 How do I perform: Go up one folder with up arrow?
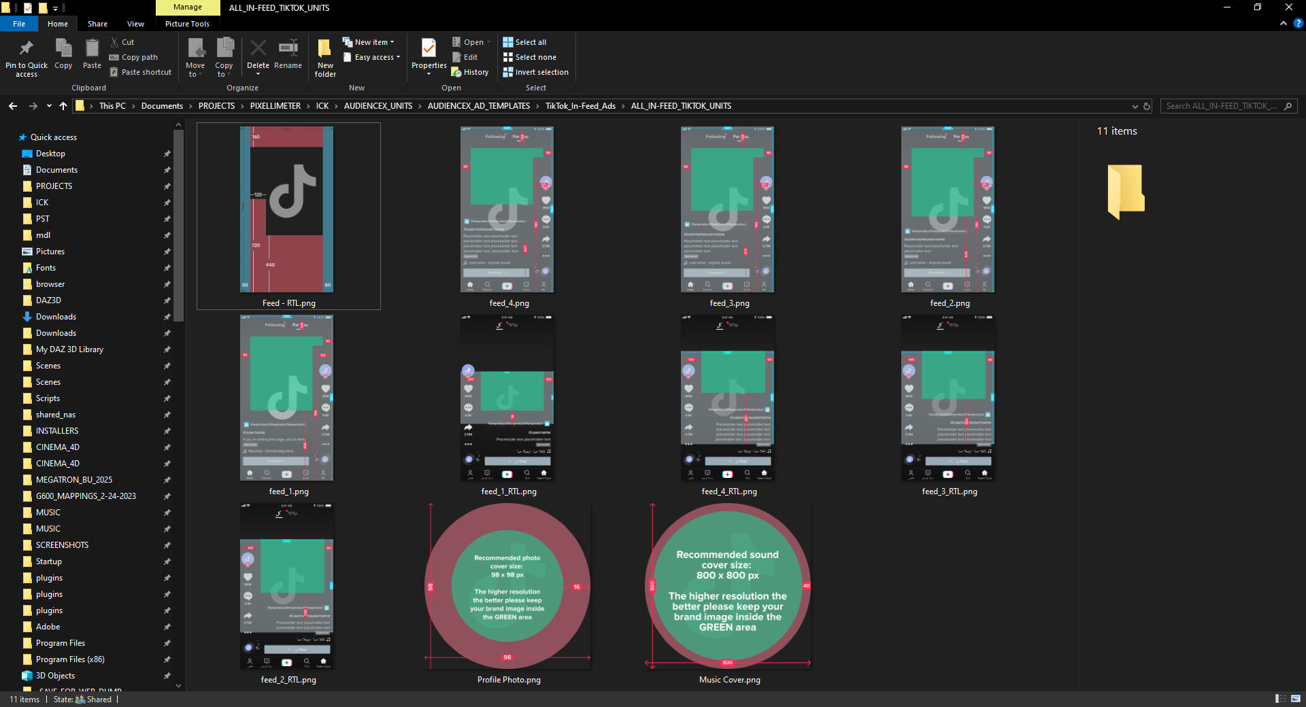click(x=63, y=106)
